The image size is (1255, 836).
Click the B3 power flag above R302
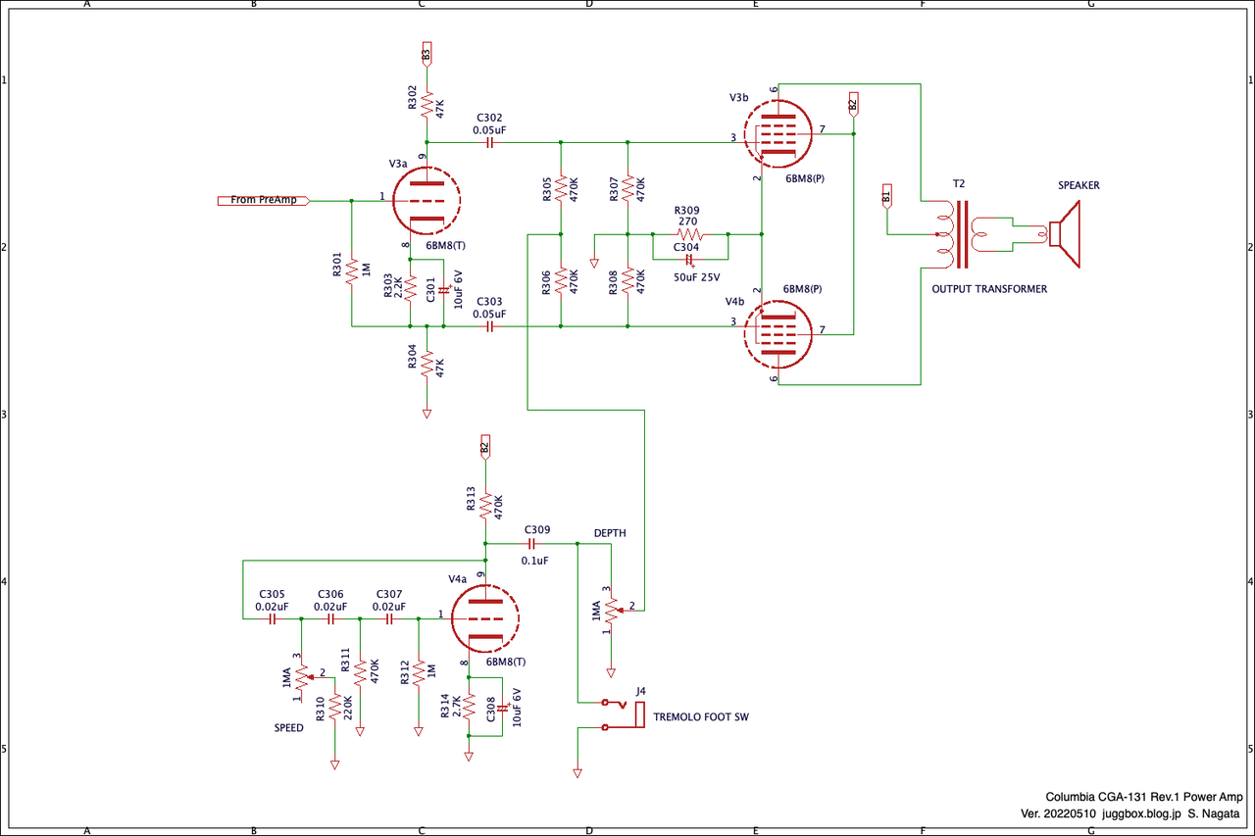[x=427, y=54]
